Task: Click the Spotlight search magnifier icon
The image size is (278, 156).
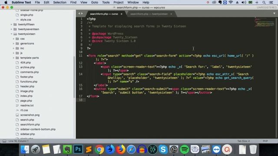Action: point(264,2)
